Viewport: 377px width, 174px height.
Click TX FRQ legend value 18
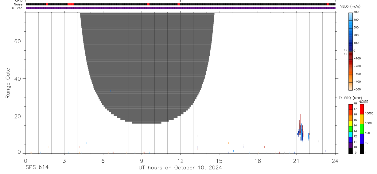[355, 103]
